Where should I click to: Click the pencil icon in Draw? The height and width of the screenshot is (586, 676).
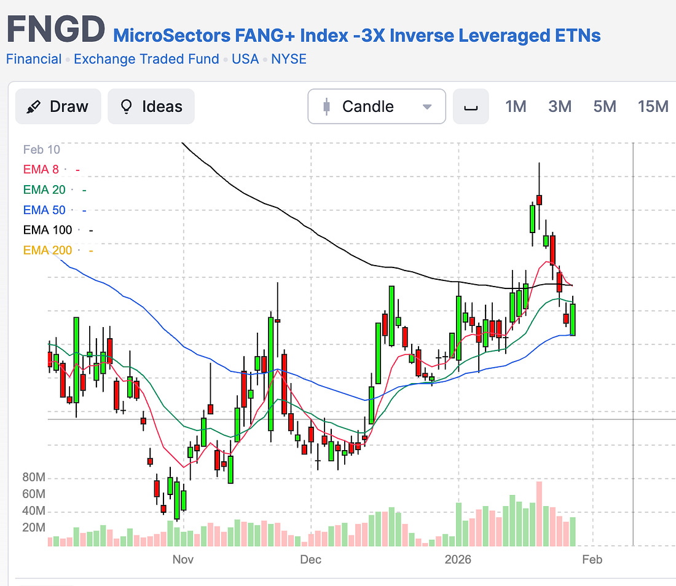click(x=33, y=106)
